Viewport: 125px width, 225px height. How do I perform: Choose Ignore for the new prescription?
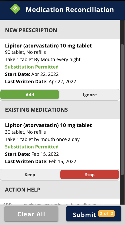90,95
